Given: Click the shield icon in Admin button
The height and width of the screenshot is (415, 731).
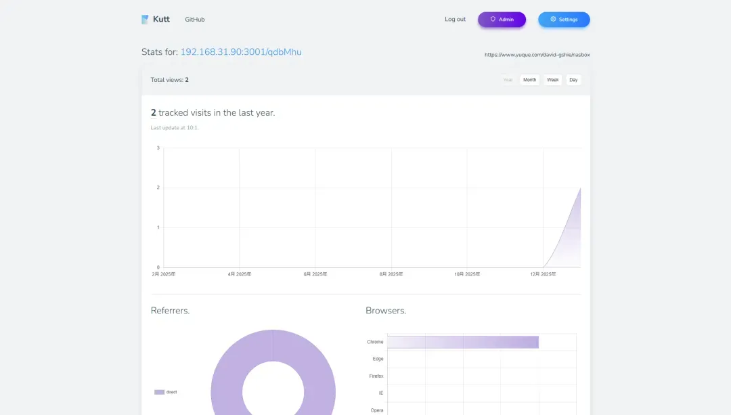Looking at the screenshot, I should (493, 19).
